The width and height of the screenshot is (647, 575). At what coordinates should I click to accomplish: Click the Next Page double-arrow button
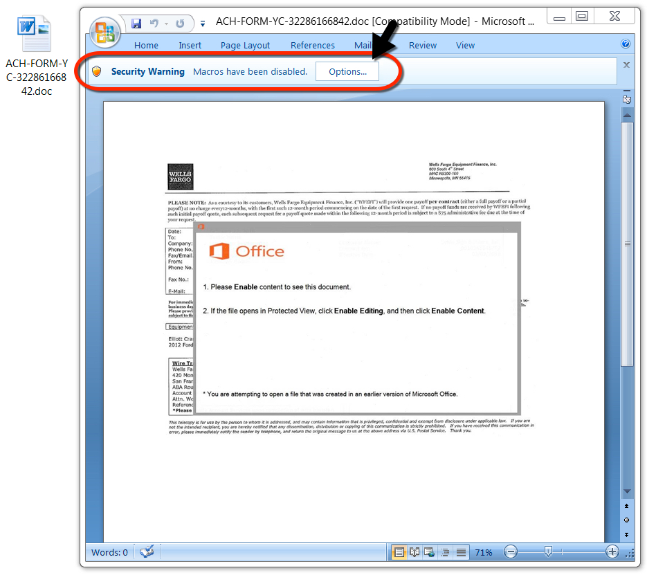[x=627, y=535]
